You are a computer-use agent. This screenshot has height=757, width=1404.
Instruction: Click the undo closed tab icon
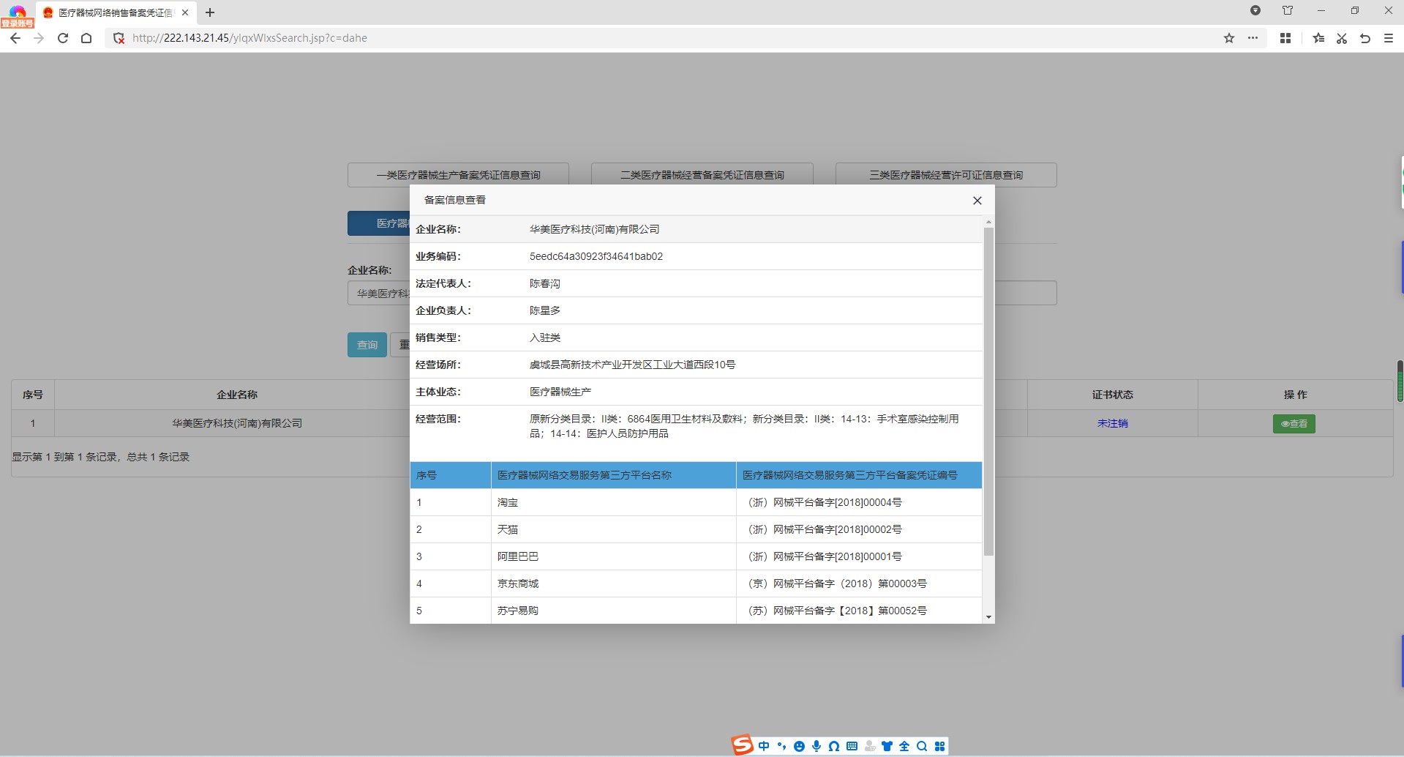click(1365, 38)
